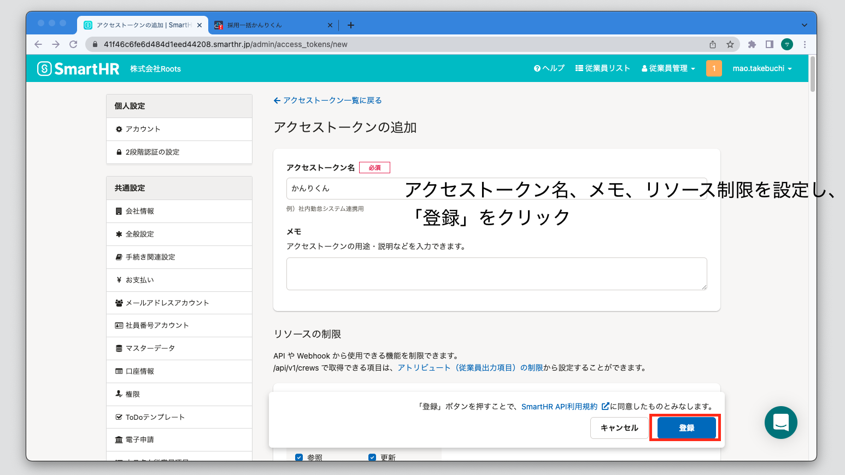Open a new browser tab
Screen dimensions: 845x475
351,25
